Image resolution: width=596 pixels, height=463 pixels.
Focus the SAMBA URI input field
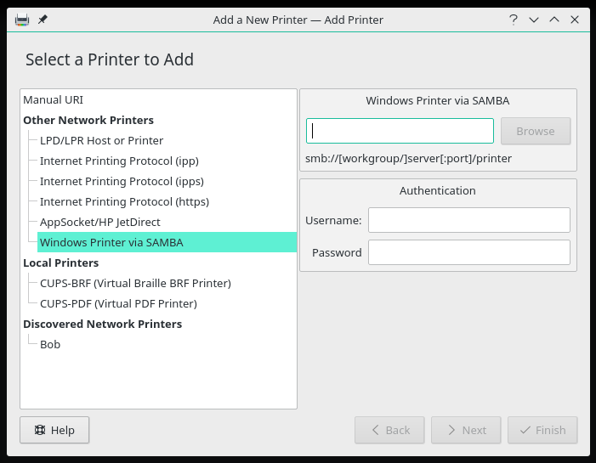click(x=400, y=131)
